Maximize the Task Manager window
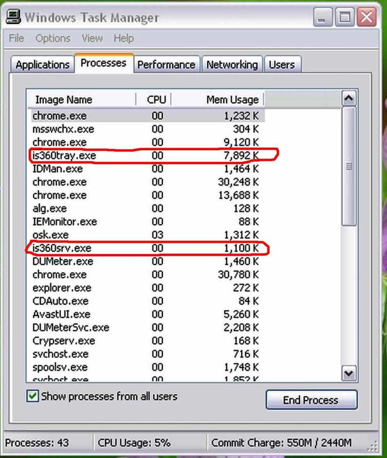 click(x=344, y=17)
